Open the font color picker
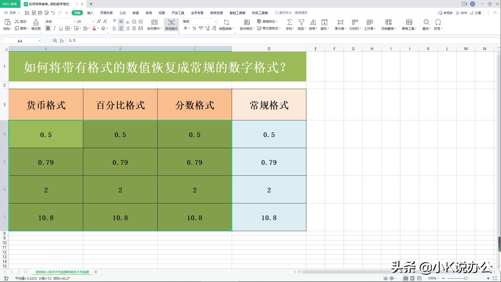The image size is (501, 282). [x=94, y=29]
